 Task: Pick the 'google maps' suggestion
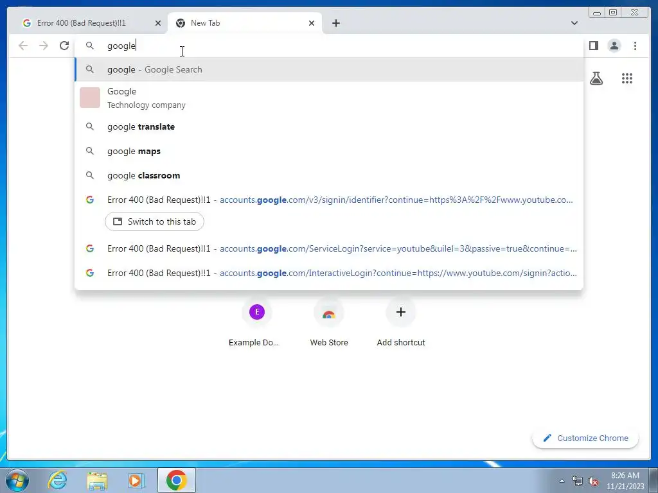(x=329, y=151)
